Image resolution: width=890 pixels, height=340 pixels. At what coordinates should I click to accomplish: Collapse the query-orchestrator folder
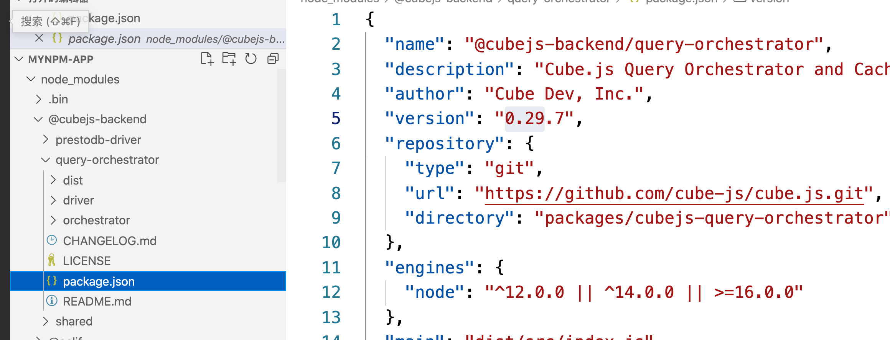point(46,160)
